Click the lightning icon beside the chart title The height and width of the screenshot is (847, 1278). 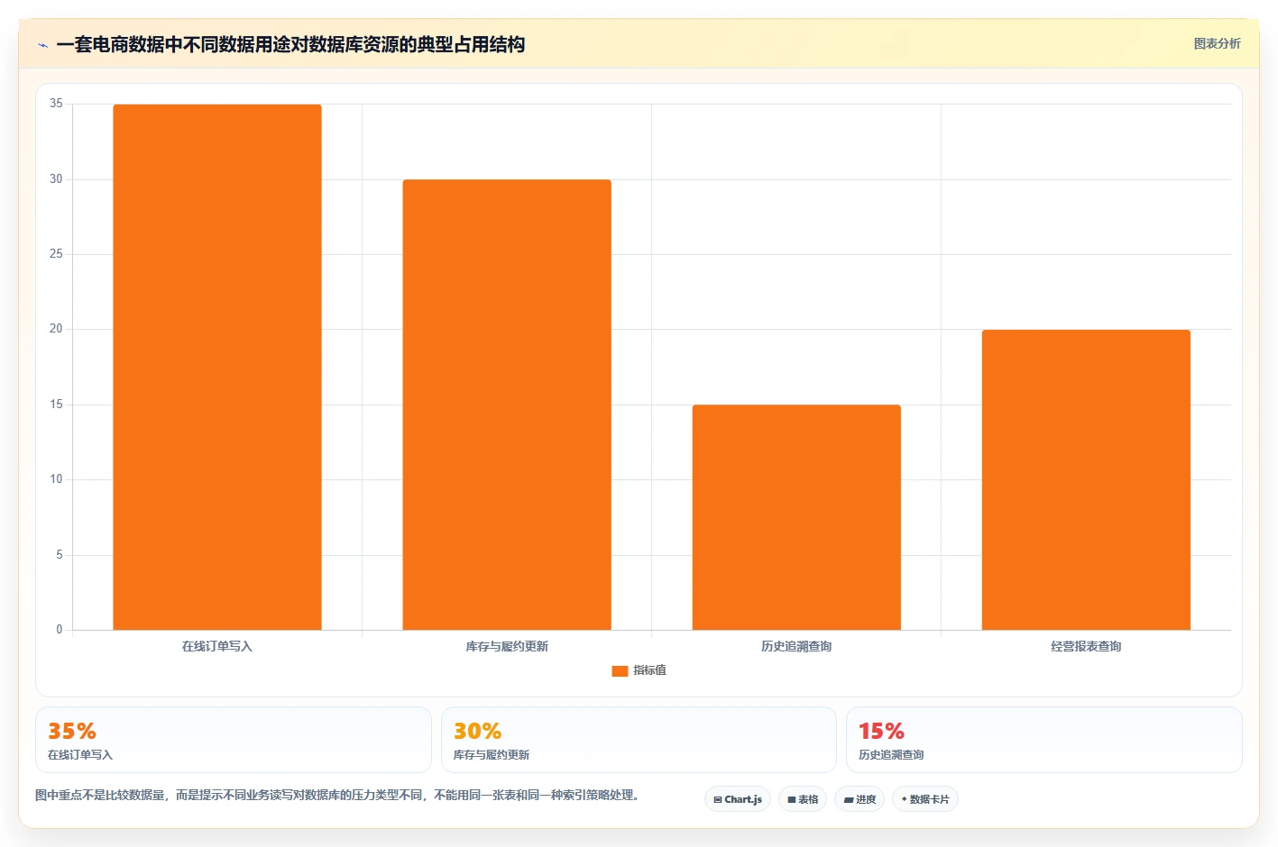click(x=42, y=45)
